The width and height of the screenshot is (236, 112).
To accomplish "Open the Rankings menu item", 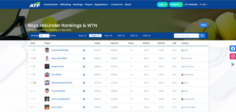I will [78, 5].
